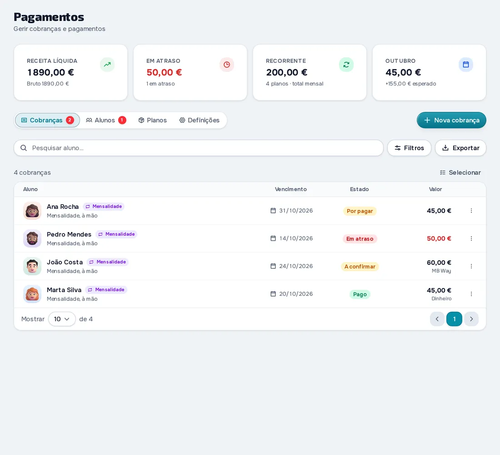Click João Costa's avatar

[x=32, y=266]
